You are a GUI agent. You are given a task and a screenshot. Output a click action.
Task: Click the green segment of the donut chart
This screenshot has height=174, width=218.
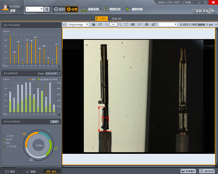49,147
